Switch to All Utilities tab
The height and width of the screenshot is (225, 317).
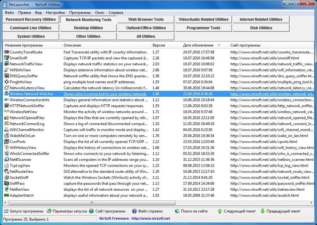(x=146, y=36)
